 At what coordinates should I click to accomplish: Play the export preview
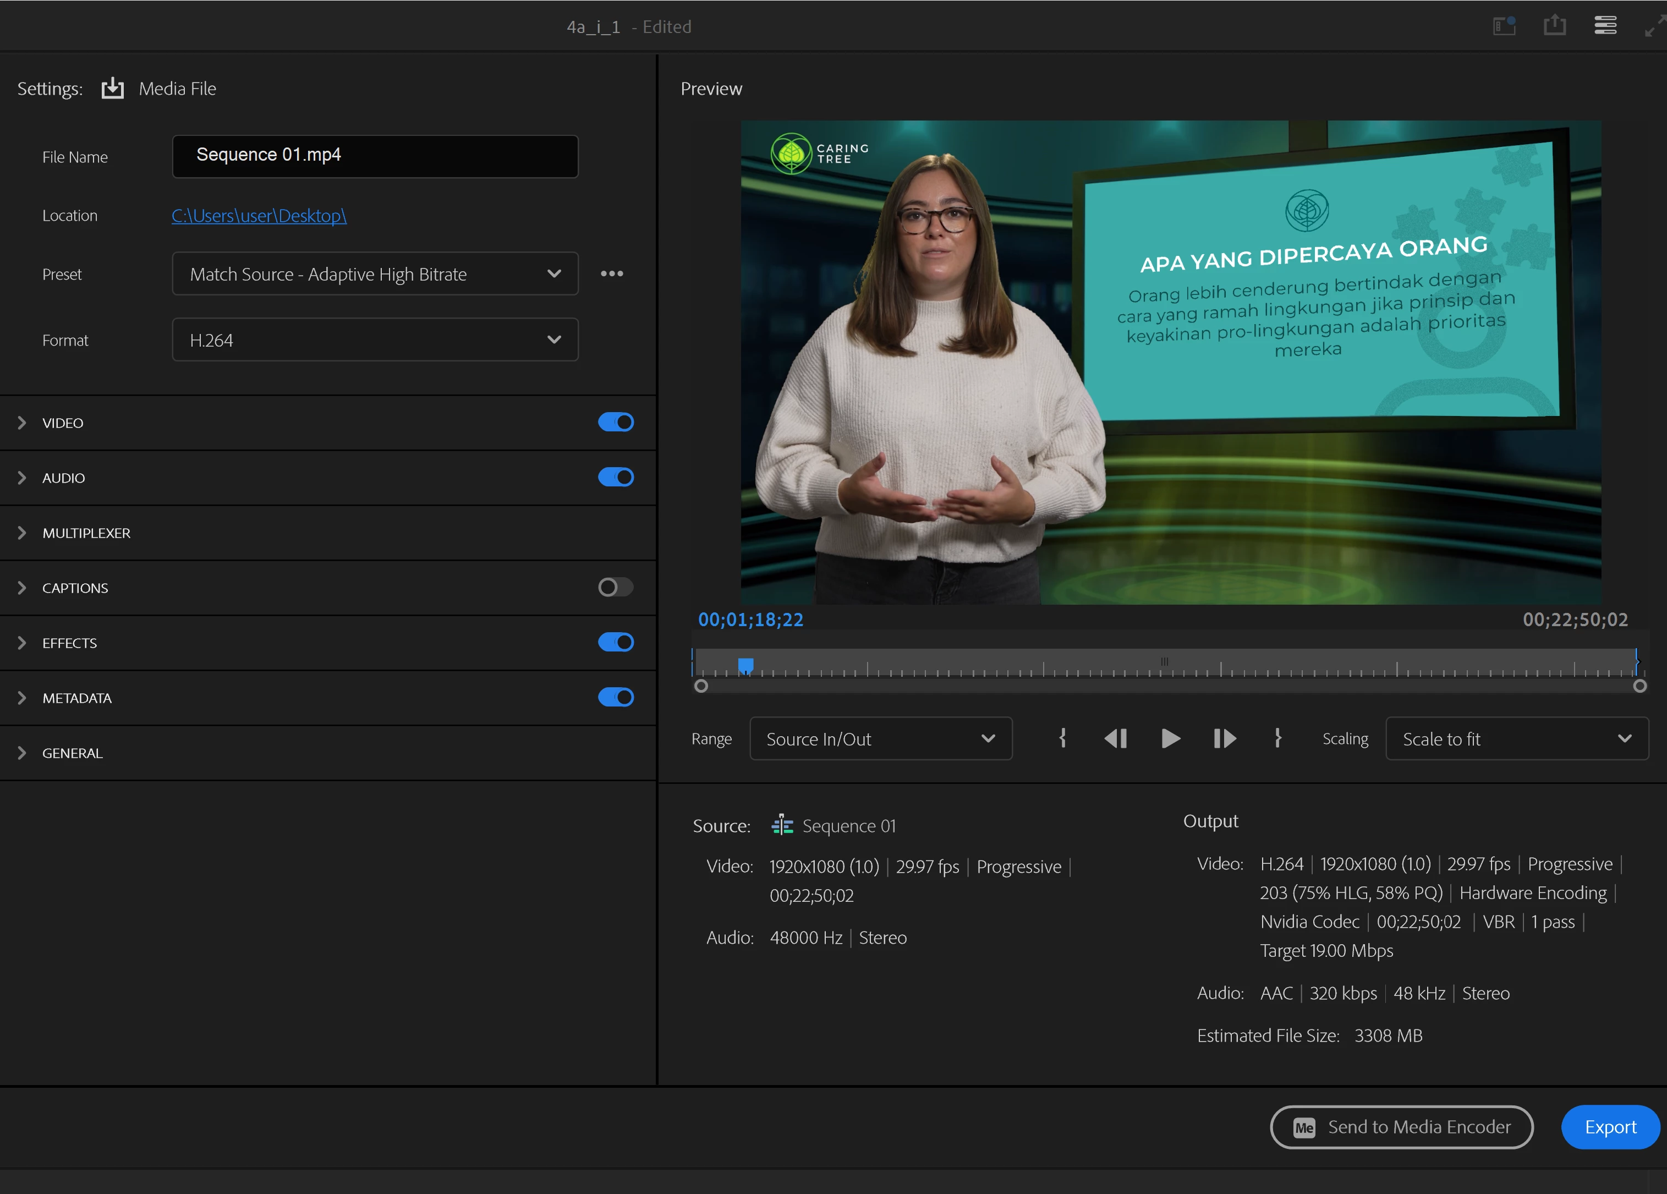[1170, 738]
